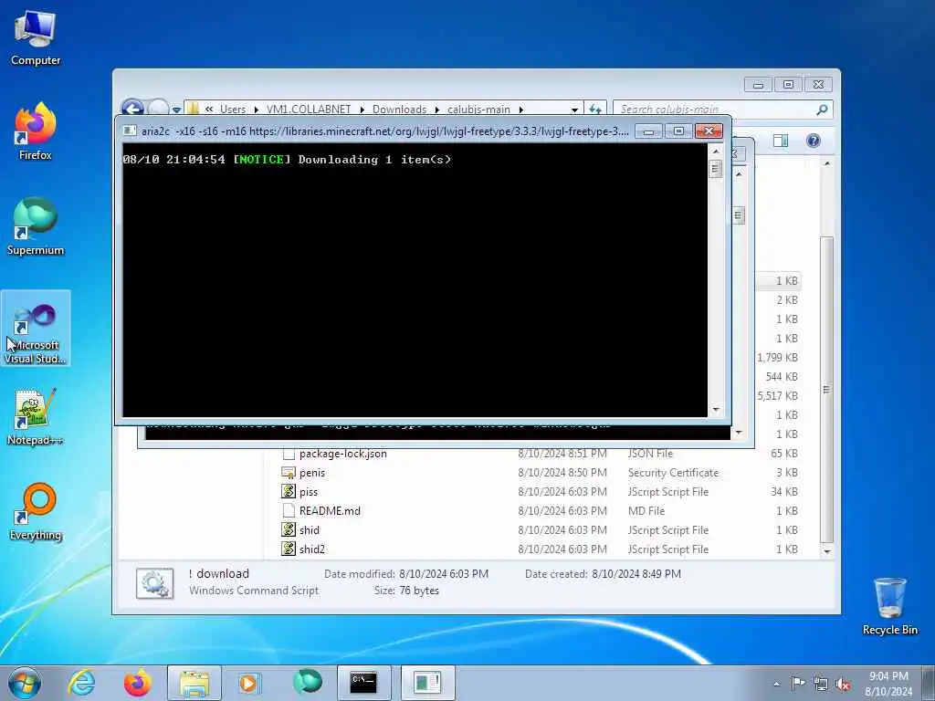This screenshot has width=935, height=701.
Task: Switch to the Windows Explorer taskbar button
Action: pos(194,683)
